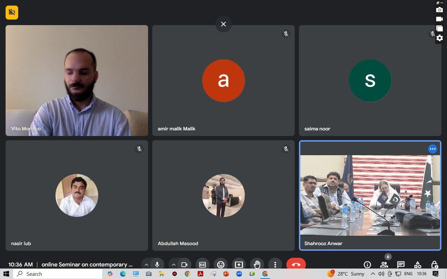Screen dimensions: 447x279
Task: Expand video settings arrow beside camera
Action: click(174, 265)
